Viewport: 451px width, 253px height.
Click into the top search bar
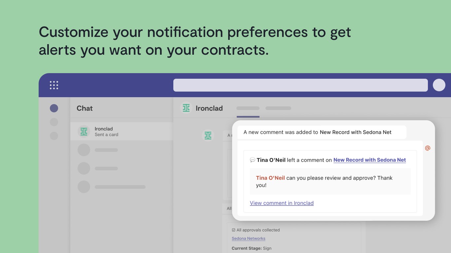300,85
